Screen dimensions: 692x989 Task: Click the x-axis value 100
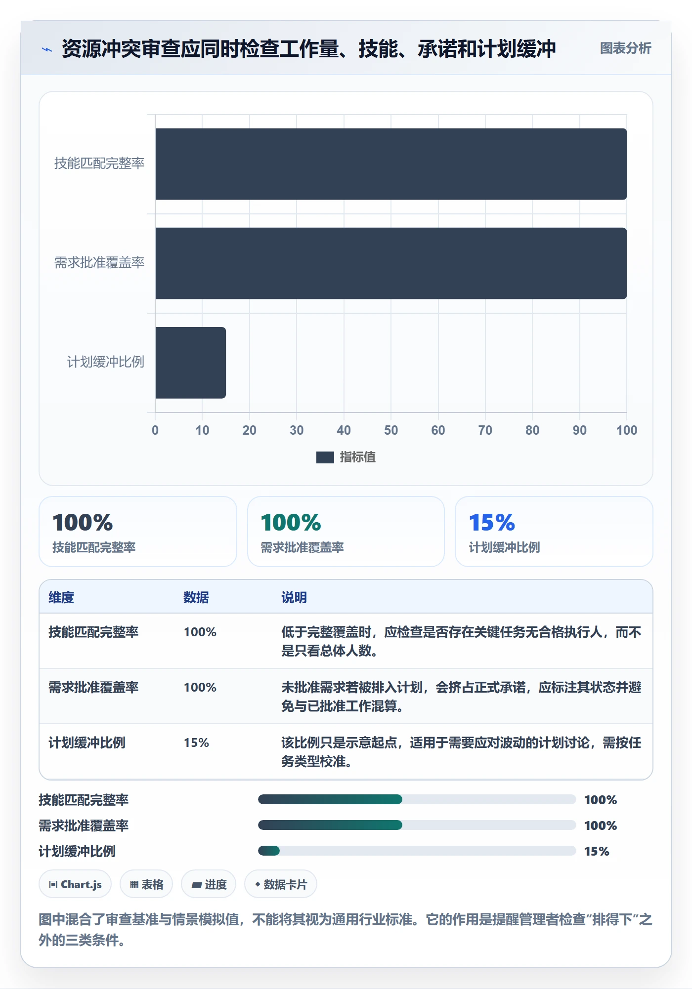(x=627, y=430)
